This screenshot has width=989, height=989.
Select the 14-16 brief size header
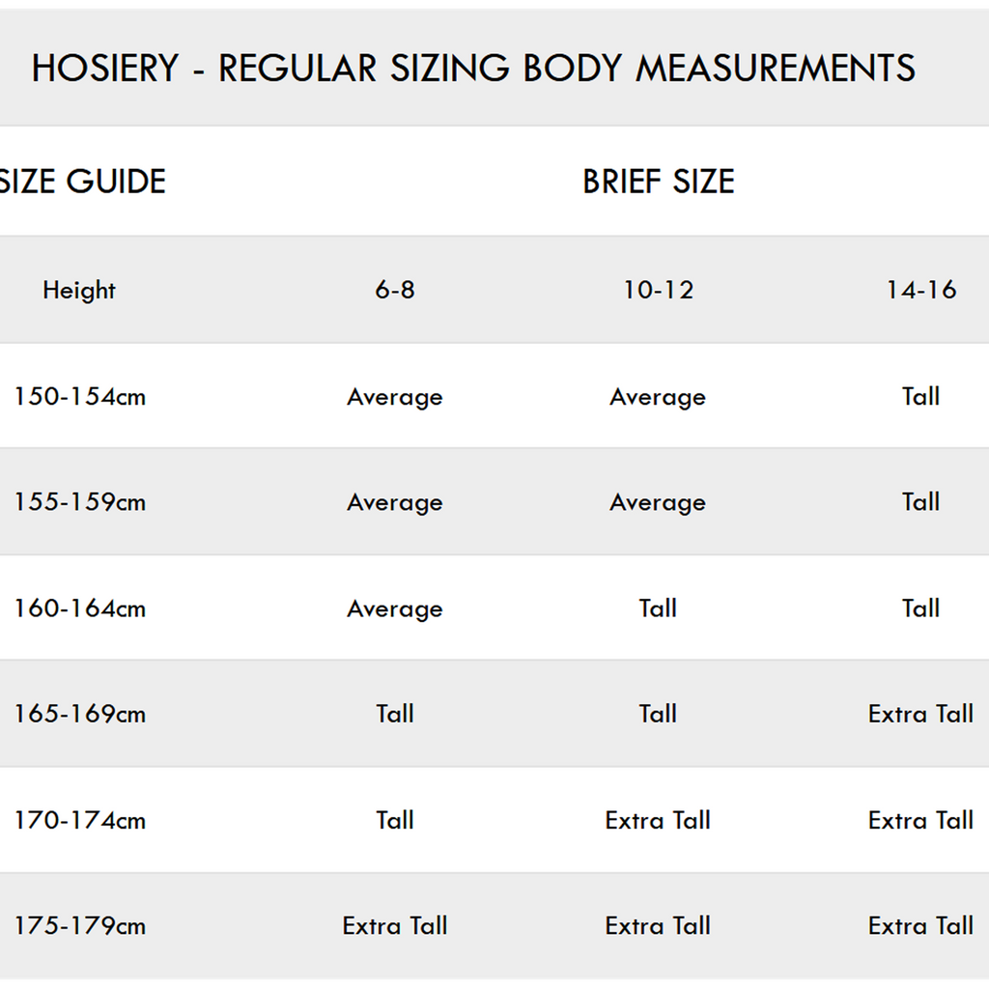coord(920,290)
